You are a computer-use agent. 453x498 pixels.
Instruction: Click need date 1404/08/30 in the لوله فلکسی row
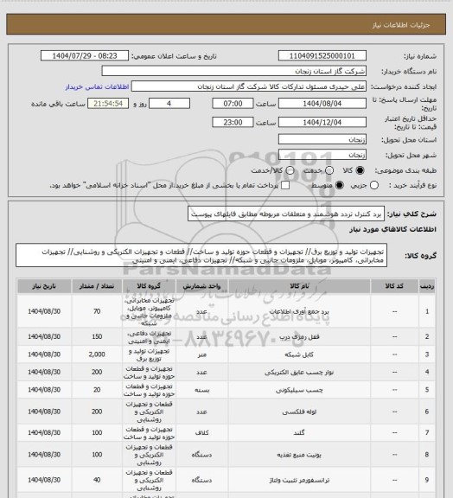pos(44,412)
